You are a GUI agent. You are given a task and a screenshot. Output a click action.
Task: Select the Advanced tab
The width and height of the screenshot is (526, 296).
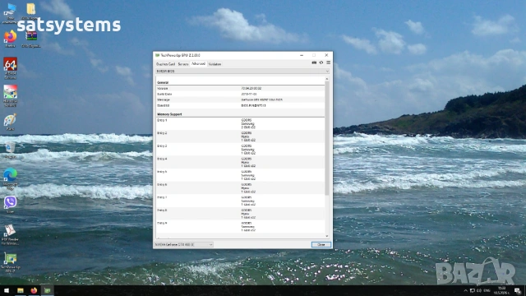point(198,63)
